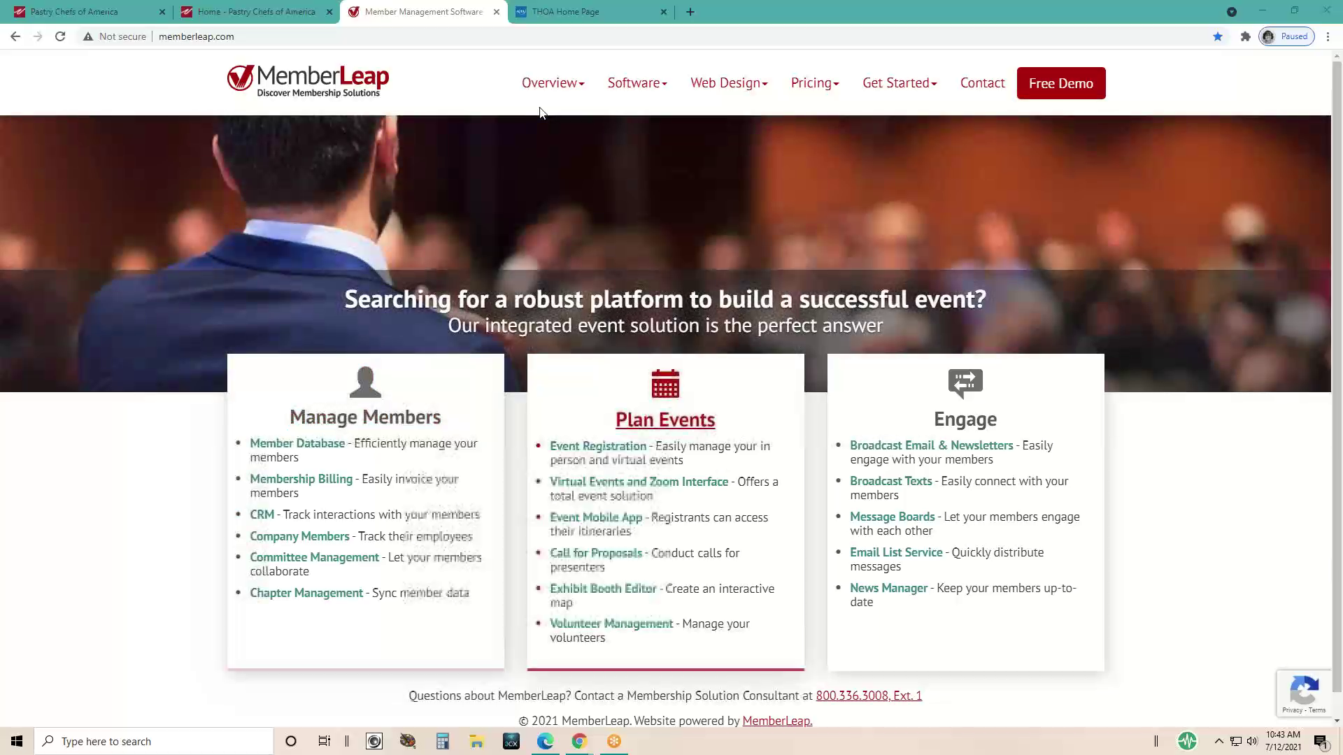Click the Paused profile button

click(1286, 36)
